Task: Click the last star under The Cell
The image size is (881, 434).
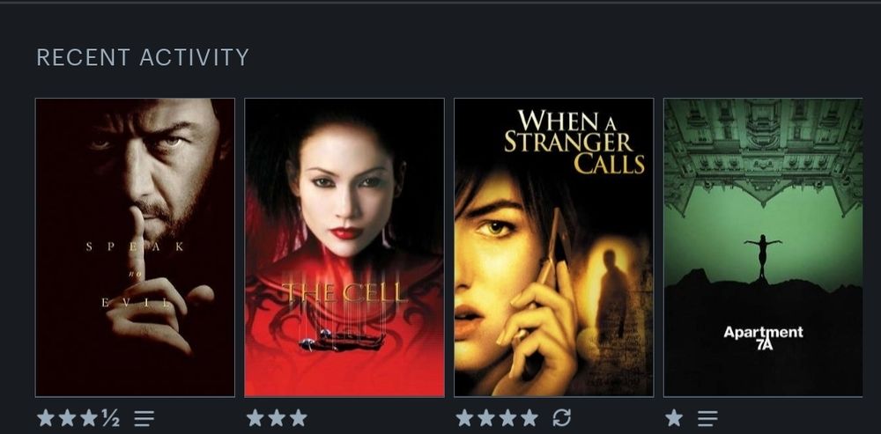Action: 299,418
